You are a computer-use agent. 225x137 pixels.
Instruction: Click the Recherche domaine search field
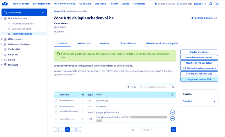pos(157,87)
